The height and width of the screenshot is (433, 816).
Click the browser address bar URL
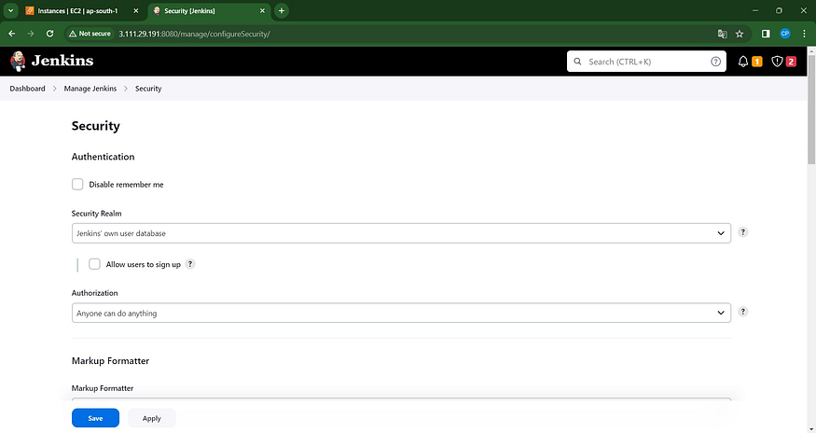pos(194,34)
